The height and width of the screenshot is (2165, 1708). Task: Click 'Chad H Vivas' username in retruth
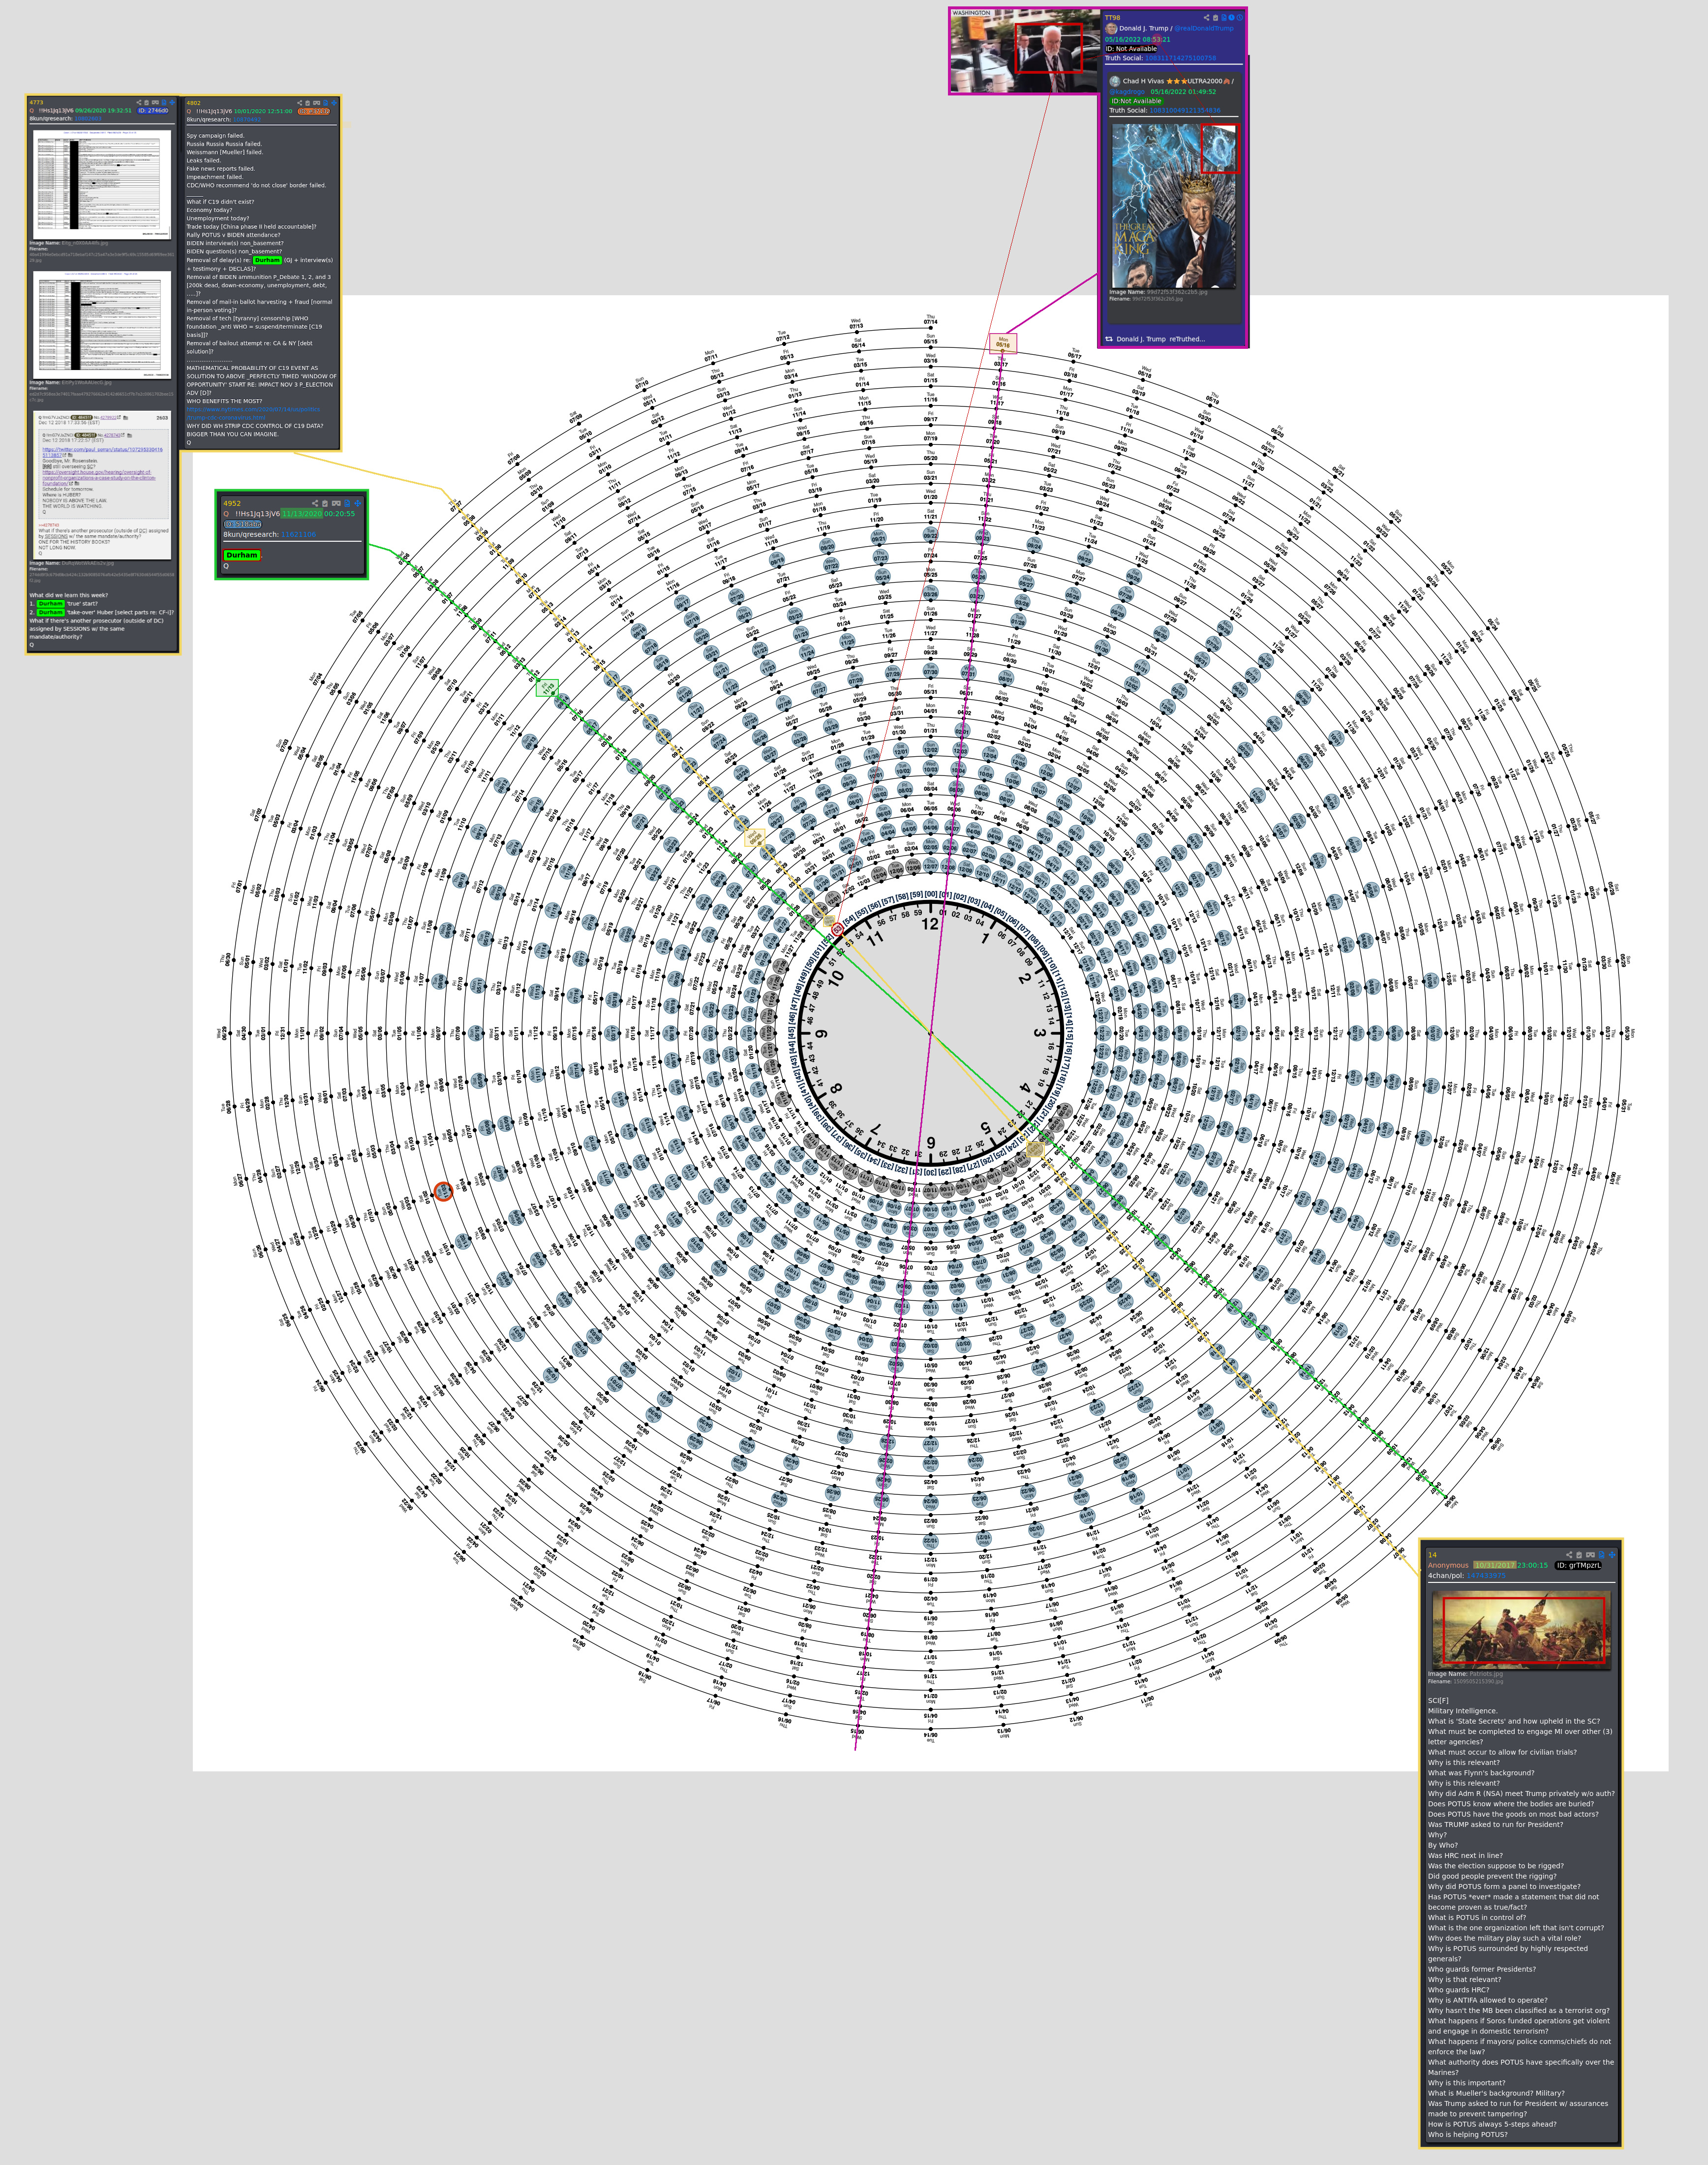1144,81
